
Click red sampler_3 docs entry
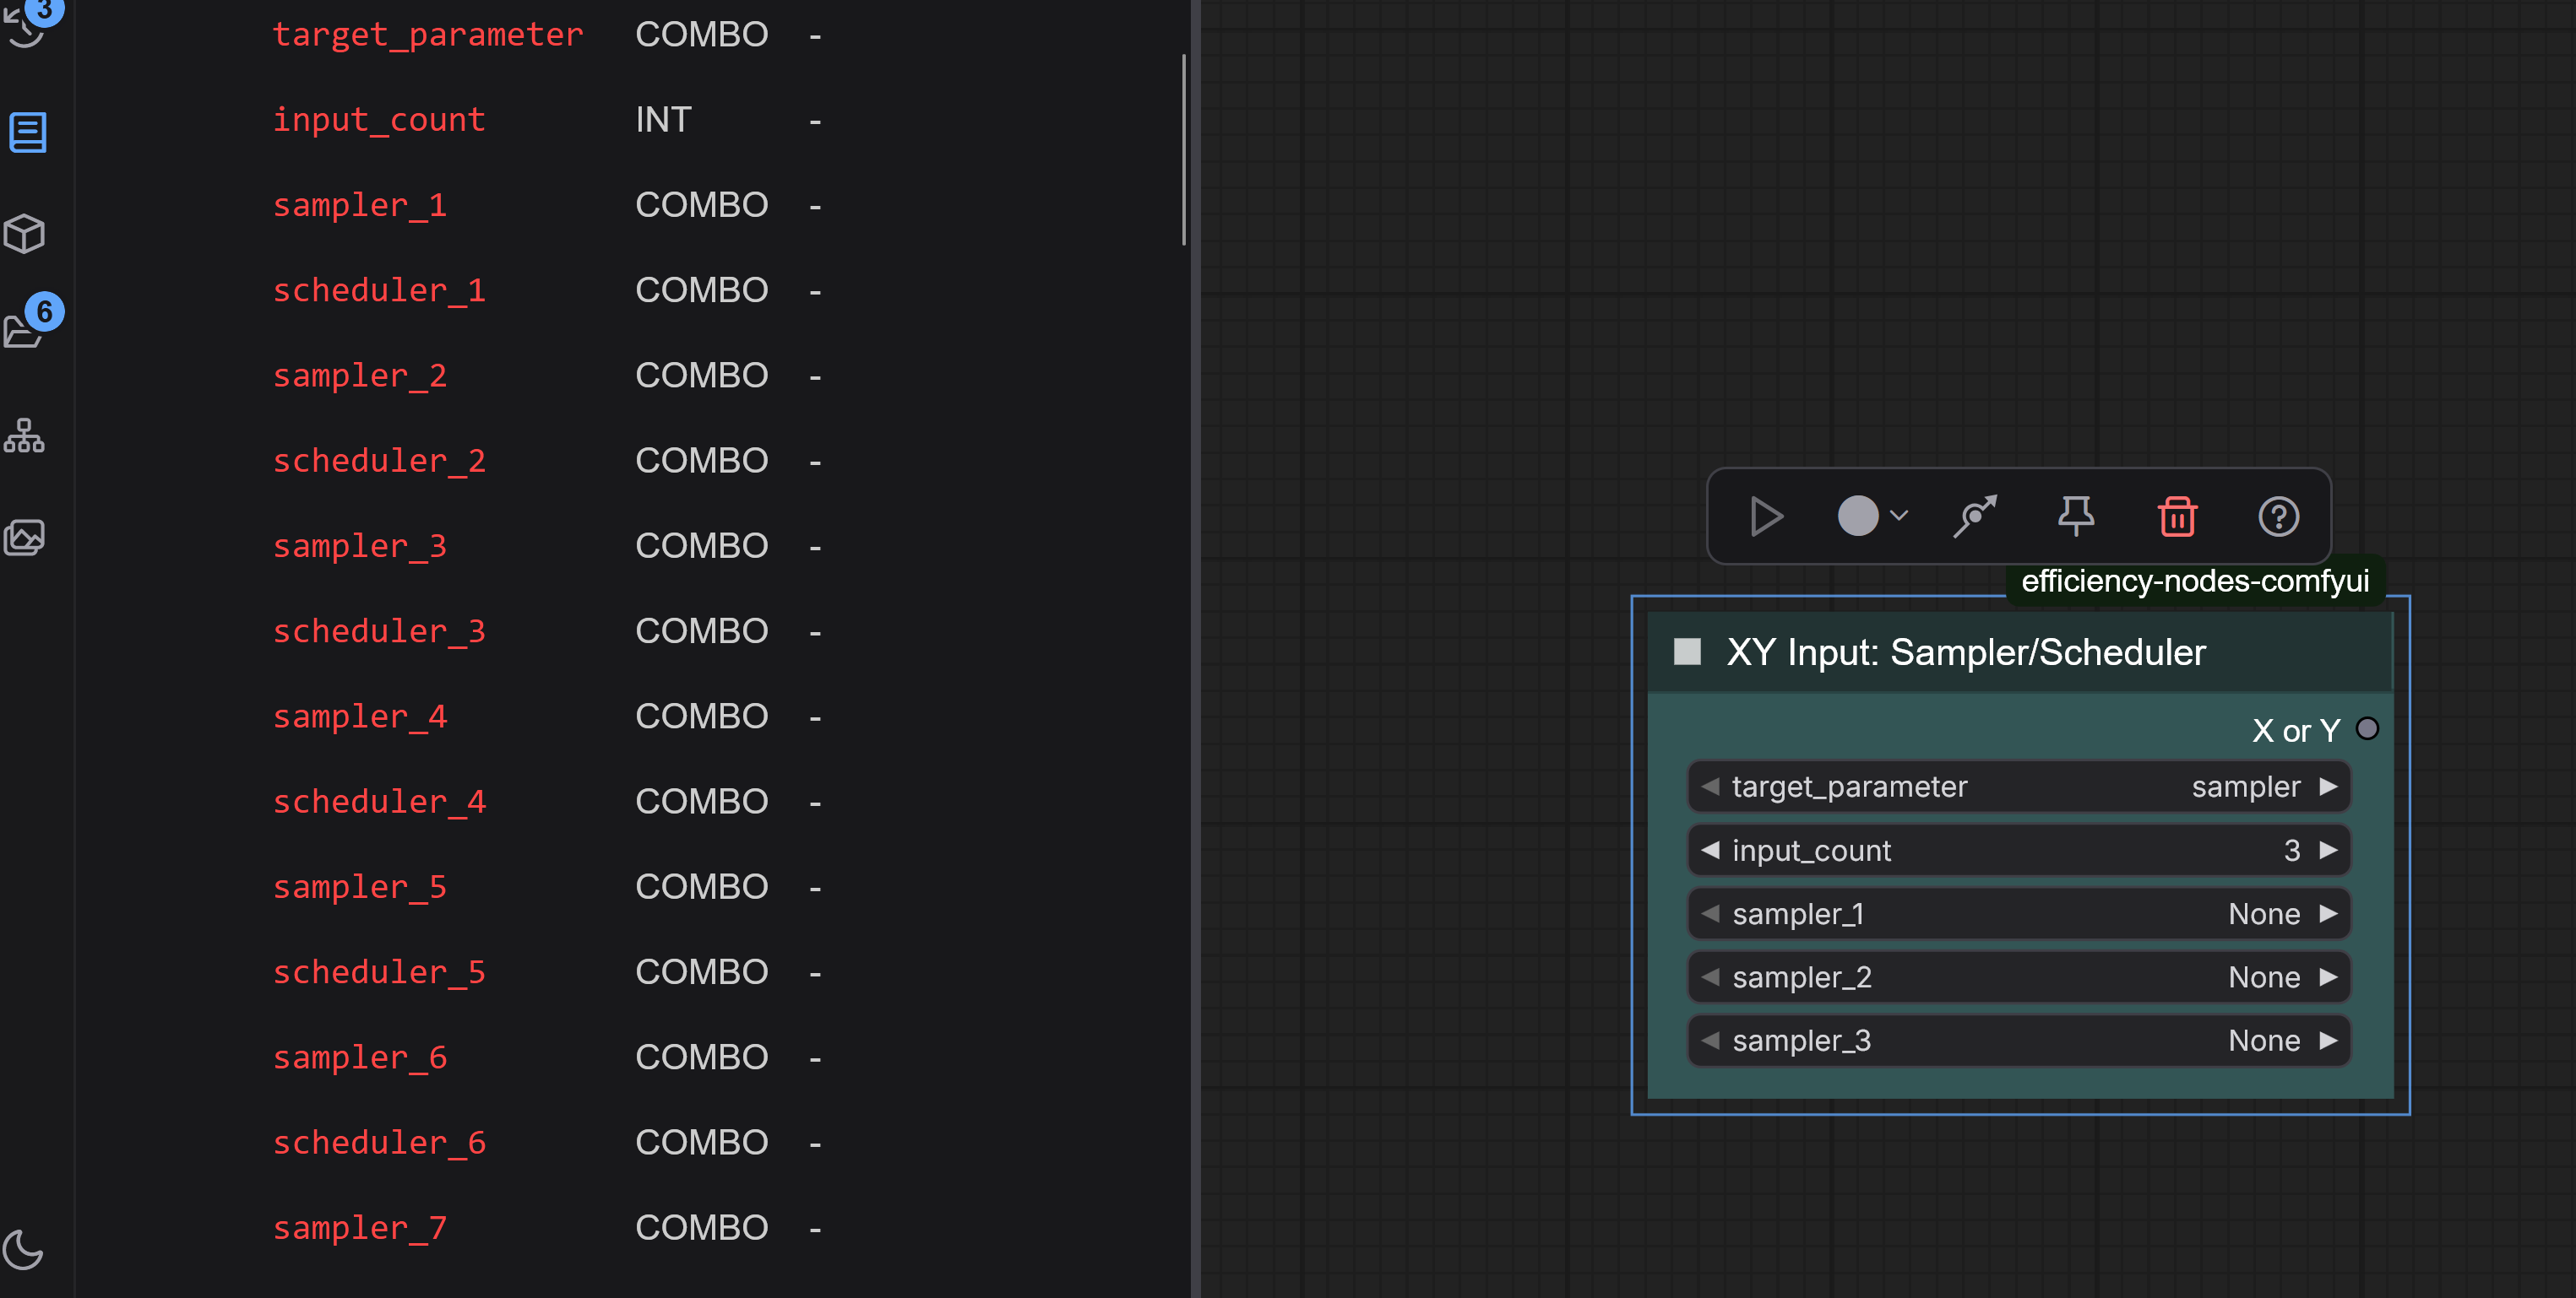360,547
